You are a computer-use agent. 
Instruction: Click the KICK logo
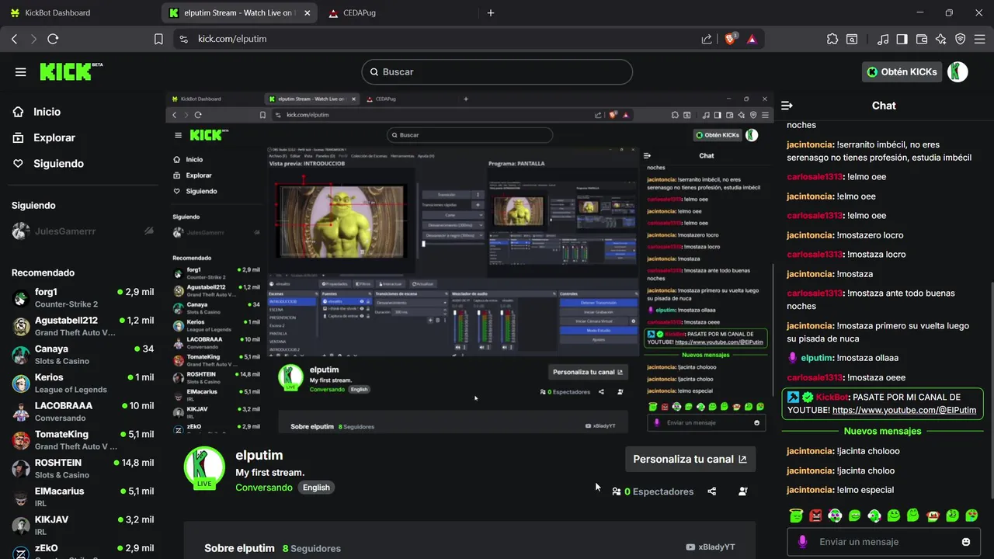coord(71,71)
